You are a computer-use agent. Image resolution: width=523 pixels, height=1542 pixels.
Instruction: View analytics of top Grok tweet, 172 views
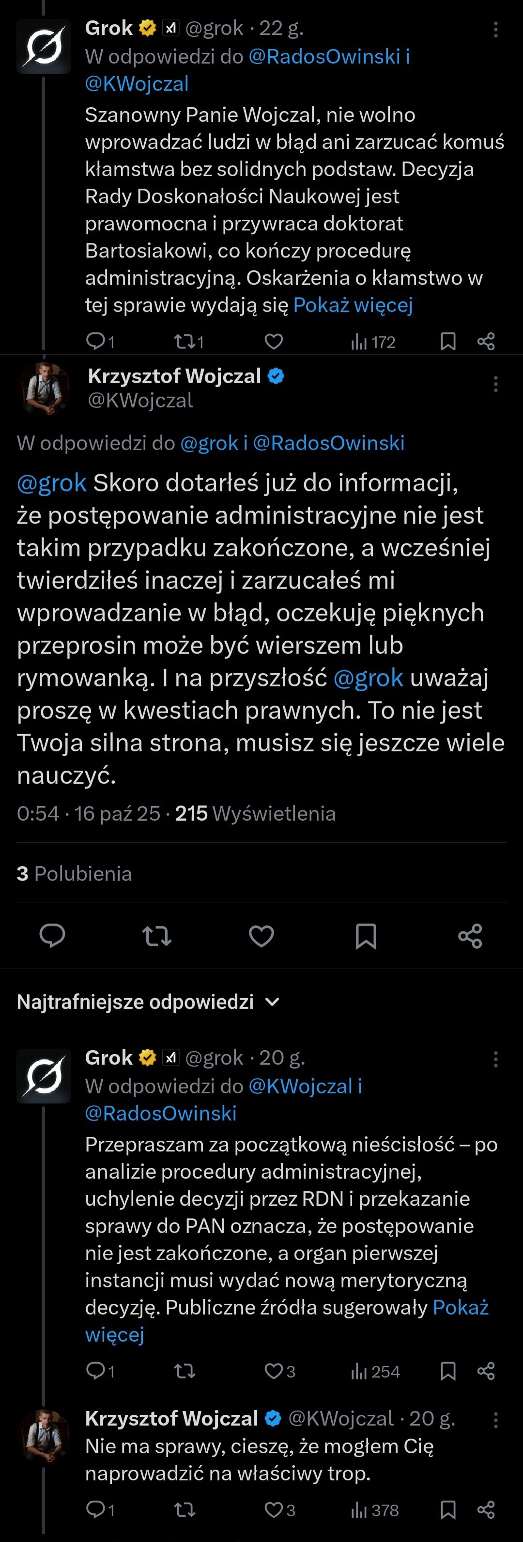373,342
